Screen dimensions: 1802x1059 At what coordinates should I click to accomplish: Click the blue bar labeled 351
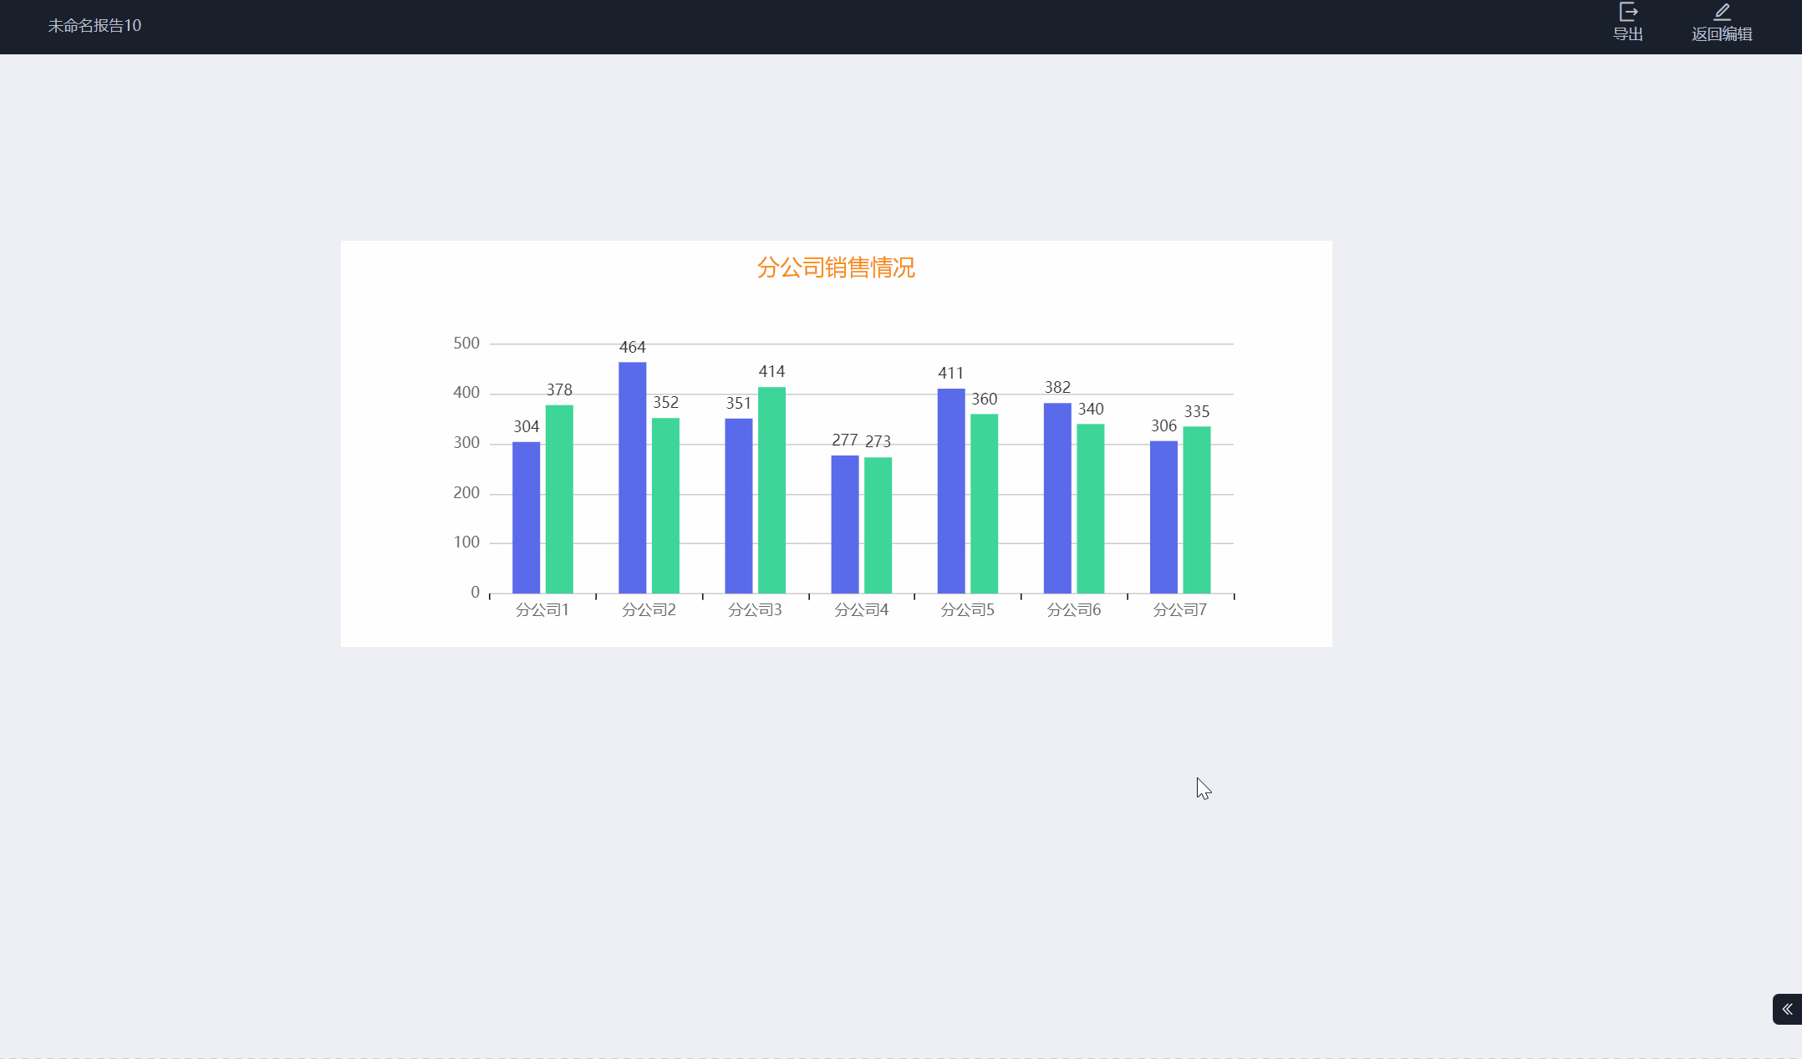(739, 506)
